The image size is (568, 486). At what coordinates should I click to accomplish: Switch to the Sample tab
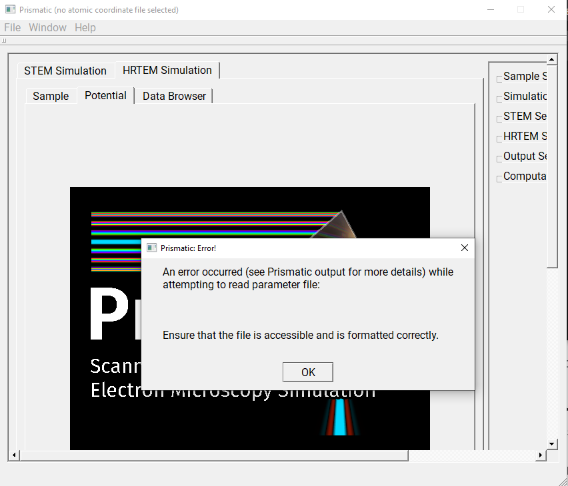pyautogui.click(x=51, y=96)
